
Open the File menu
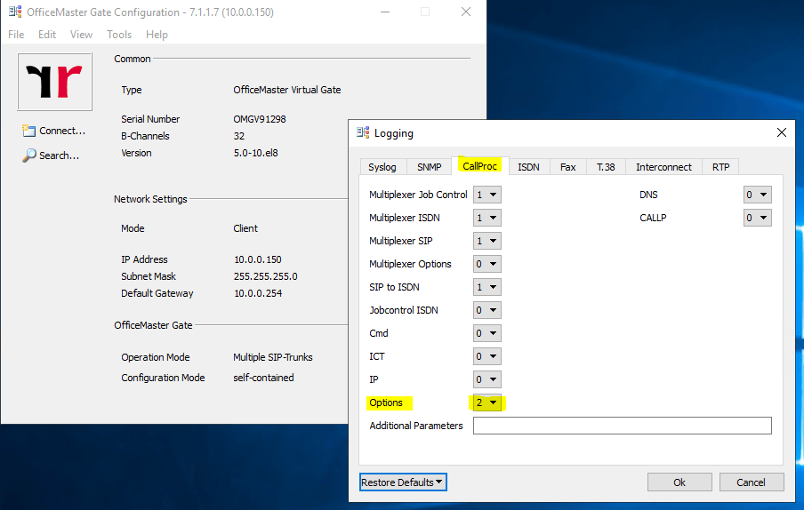point(16,35)
